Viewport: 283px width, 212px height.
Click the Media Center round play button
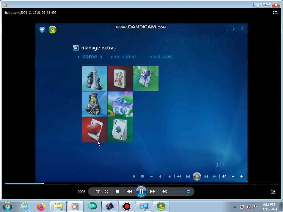tap(197, 176)
